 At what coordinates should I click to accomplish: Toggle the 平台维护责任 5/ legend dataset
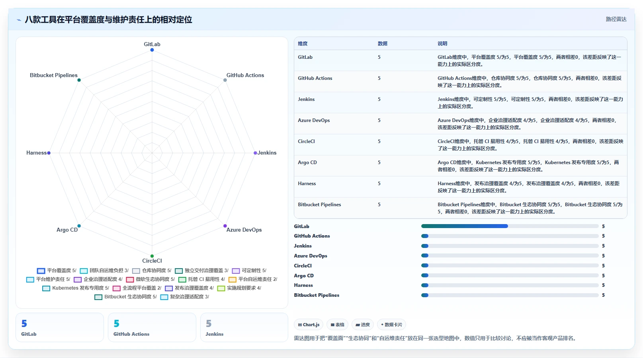point(48,279)
